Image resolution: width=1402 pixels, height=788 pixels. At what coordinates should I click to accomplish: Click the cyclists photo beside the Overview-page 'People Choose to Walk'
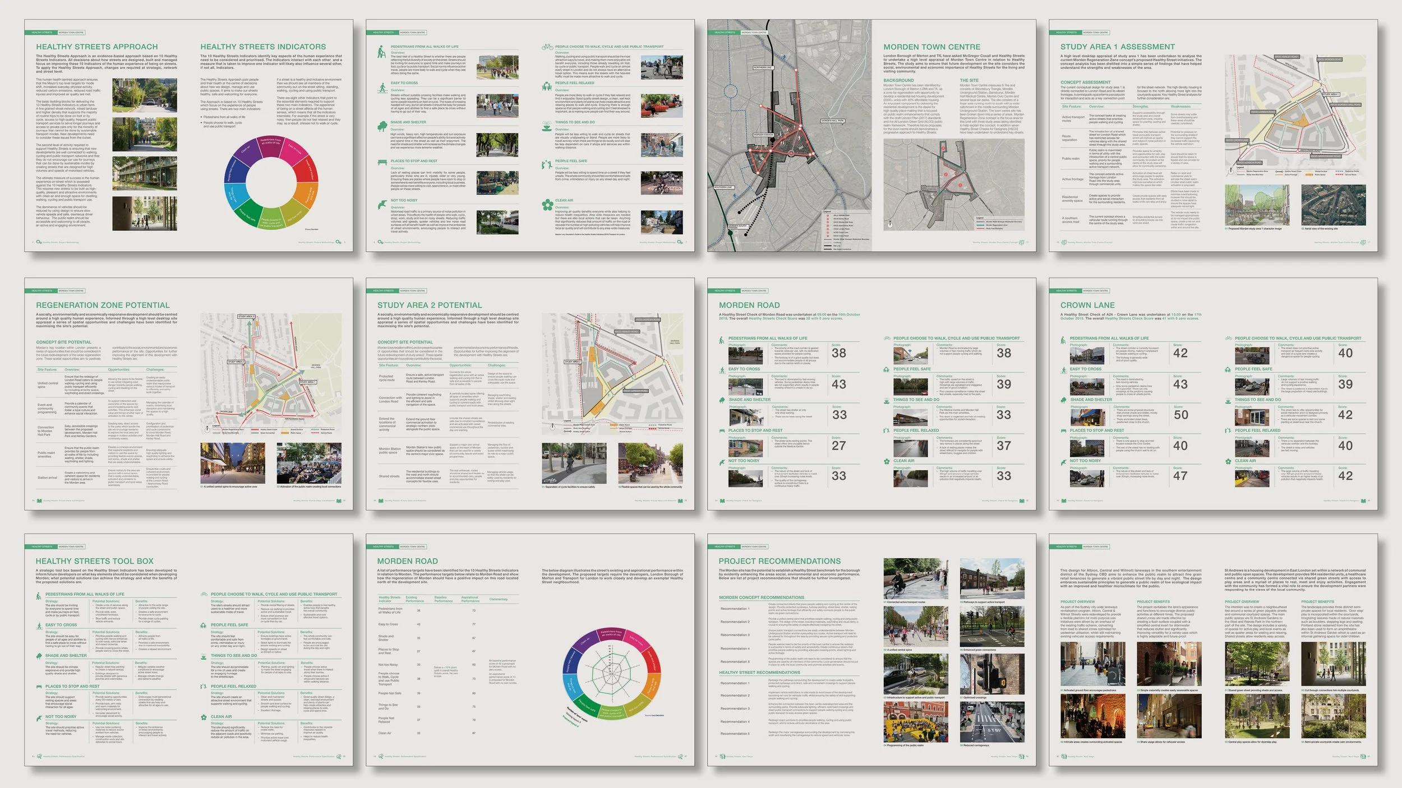tap(662, 68)
